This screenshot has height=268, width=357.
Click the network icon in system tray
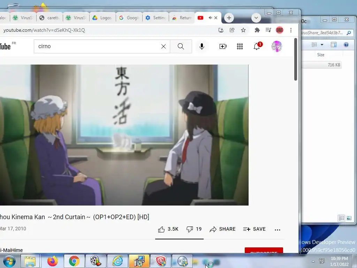pos(322,261)
